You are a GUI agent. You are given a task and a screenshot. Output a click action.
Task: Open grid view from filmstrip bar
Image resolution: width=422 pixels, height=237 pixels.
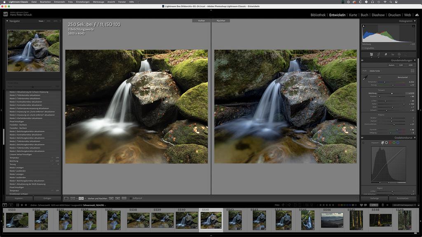click(x=17, y=204)
